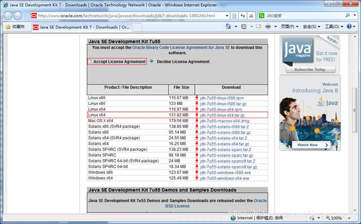Viewport: 361px width, 224px height.
Task: Click download arrow icon for jdk-7u55-solaris-sparc.tar.gz
Action: (197, 155)
